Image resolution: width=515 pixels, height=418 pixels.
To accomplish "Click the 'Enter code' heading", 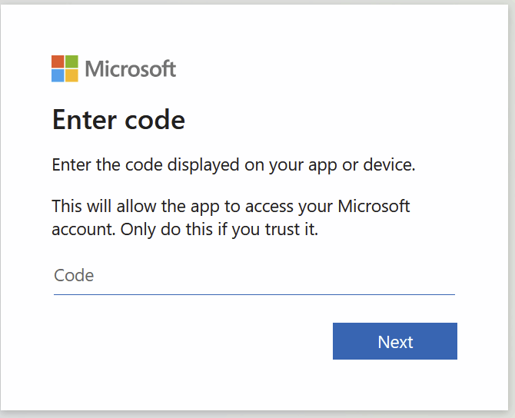I will click(x=118, y=120).
